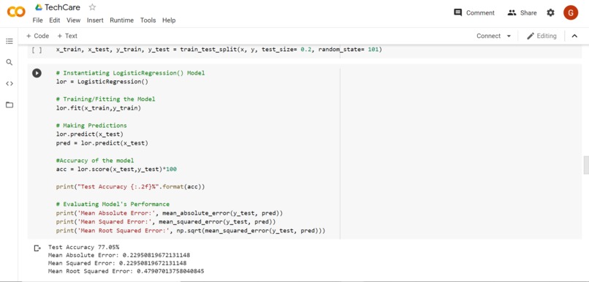Star the TechCare notebook

pyautogui.click(x=92, y=7)
